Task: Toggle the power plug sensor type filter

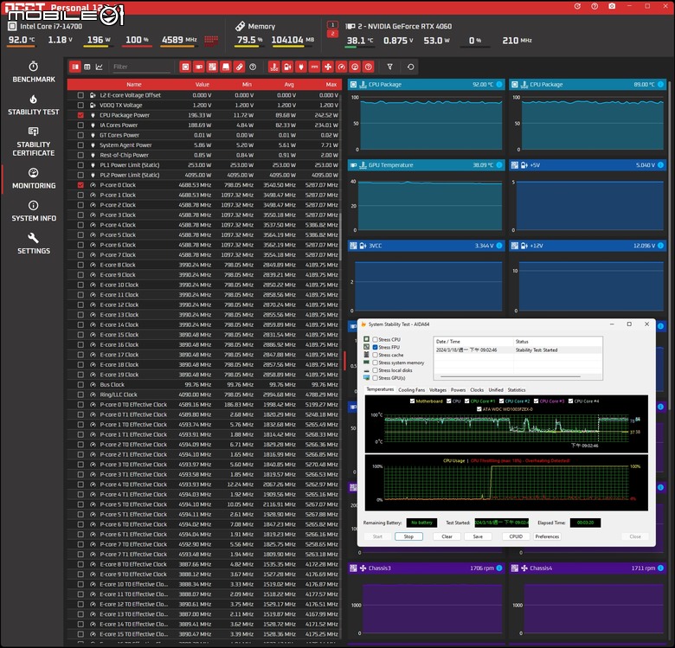Action: click(x=301, y=67)
